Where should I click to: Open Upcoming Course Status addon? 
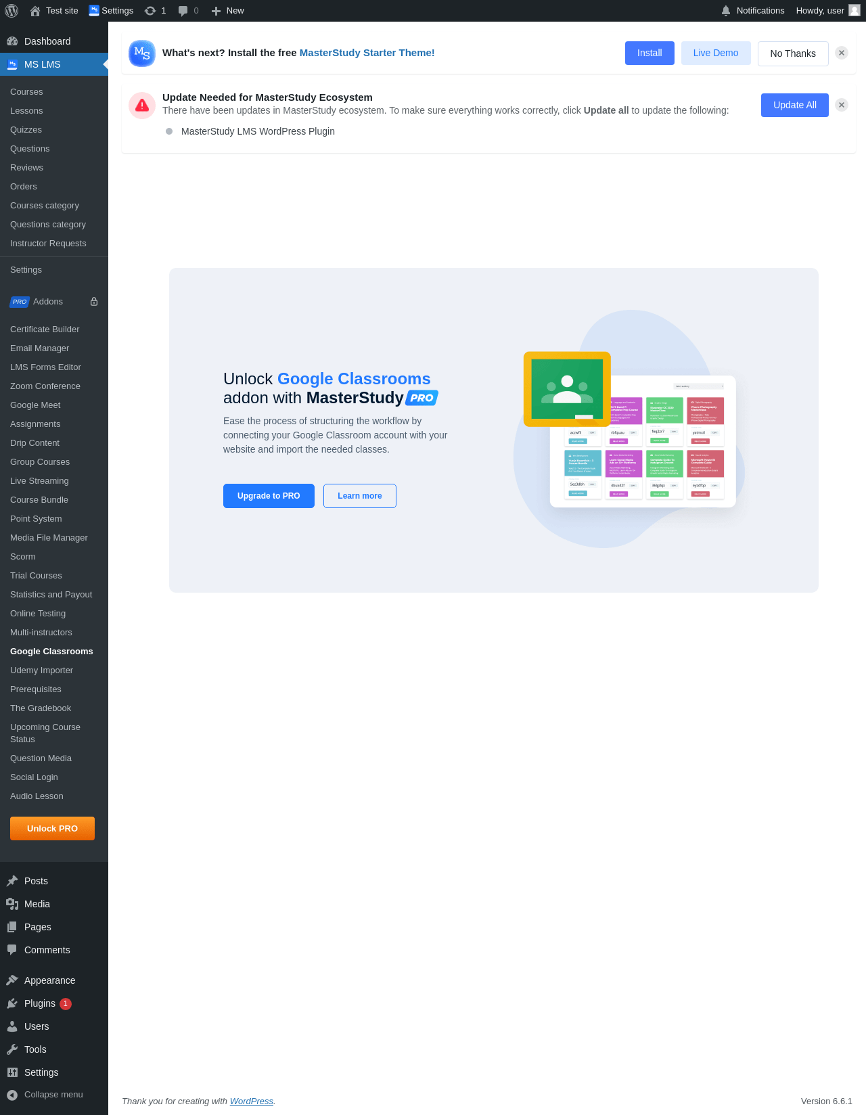point(45,733)
